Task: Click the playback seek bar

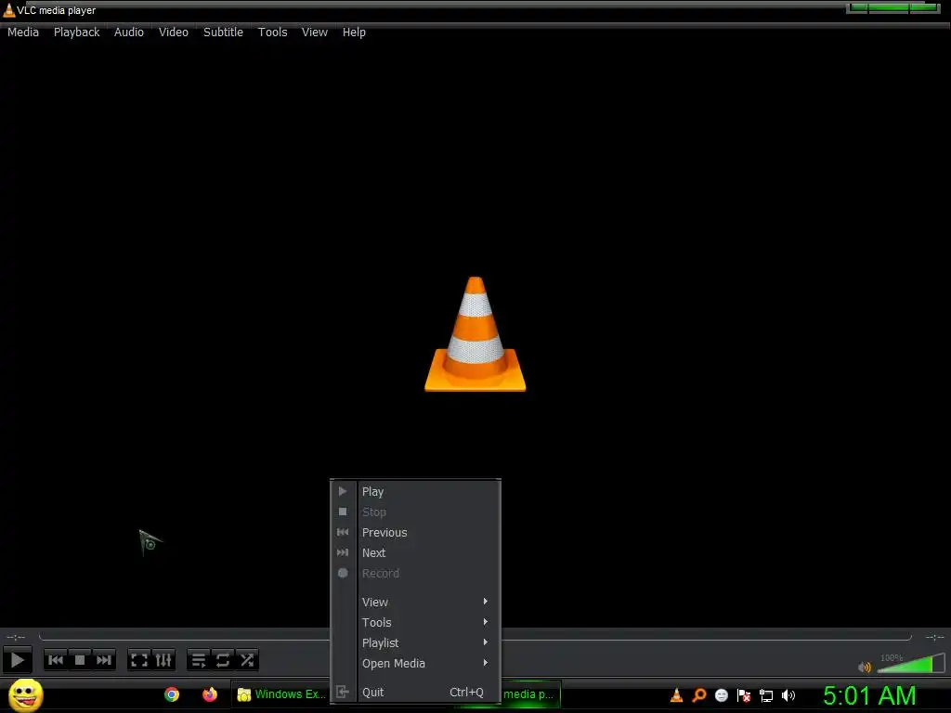Action: [475, 637]
